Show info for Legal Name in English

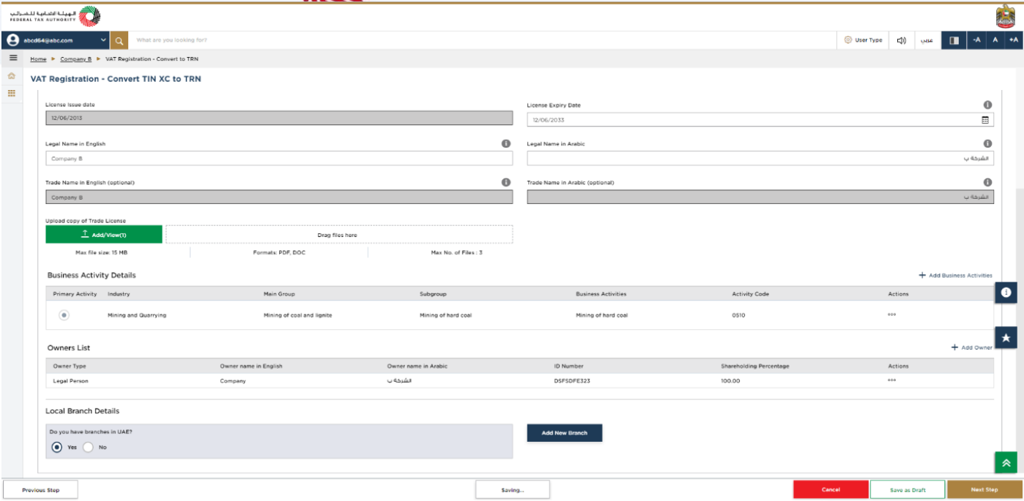(506, 143)
